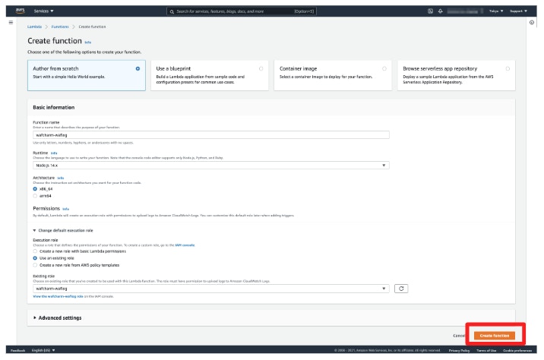This screenshot has width=544, height=360.
Task: Choose x86_64 architecture
Action: point(35,189)
